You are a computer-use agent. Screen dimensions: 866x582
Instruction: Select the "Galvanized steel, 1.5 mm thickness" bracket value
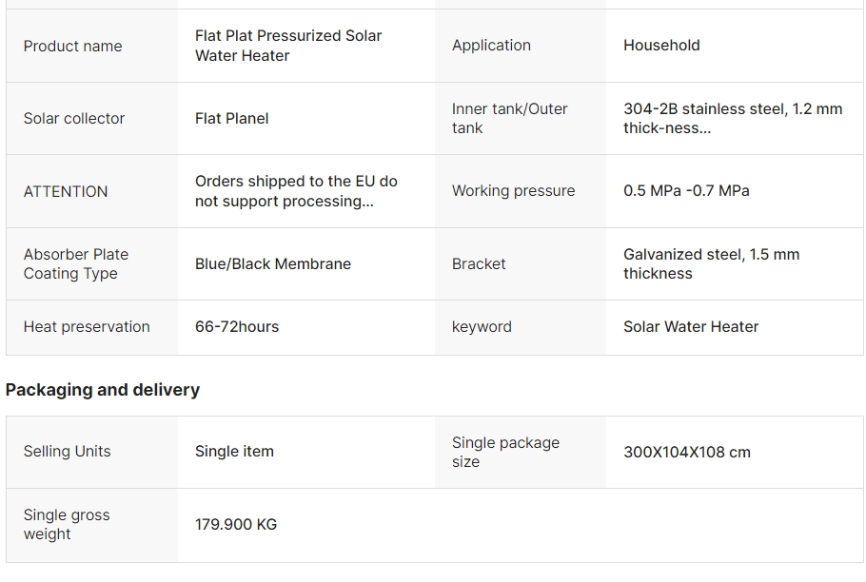(711, 263)
